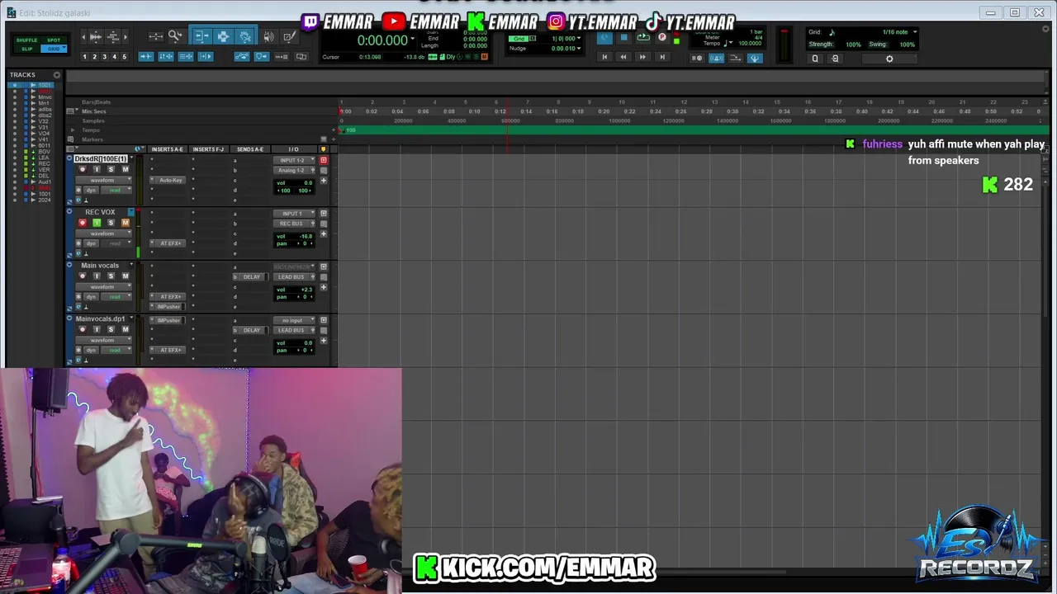
Task: Record-arm the REC VOX track
Action: [82, 223]
